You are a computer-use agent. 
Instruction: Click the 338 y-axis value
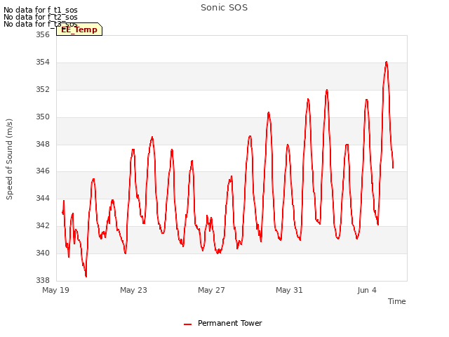(x=43, y=280)
